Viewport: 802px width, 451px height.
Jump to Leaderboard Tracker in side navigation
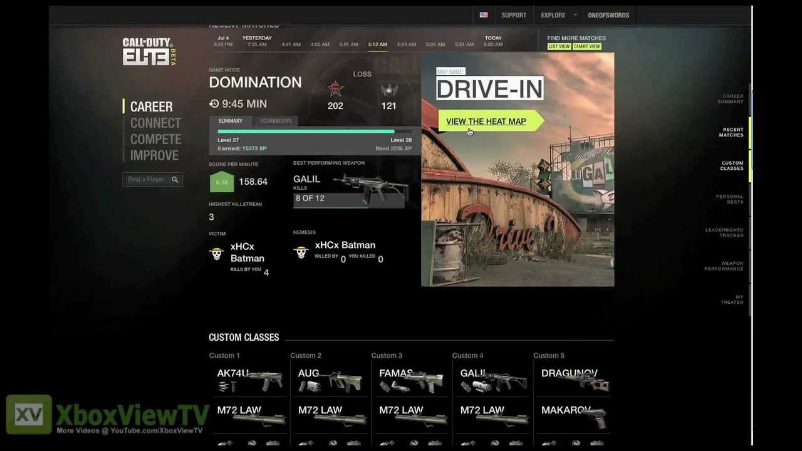pos(724,232)
